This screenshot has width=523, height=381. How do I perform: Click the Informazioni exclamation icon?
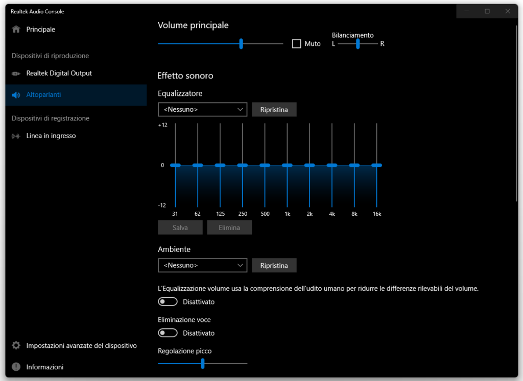pyautogui.click(x=16, y=367)
